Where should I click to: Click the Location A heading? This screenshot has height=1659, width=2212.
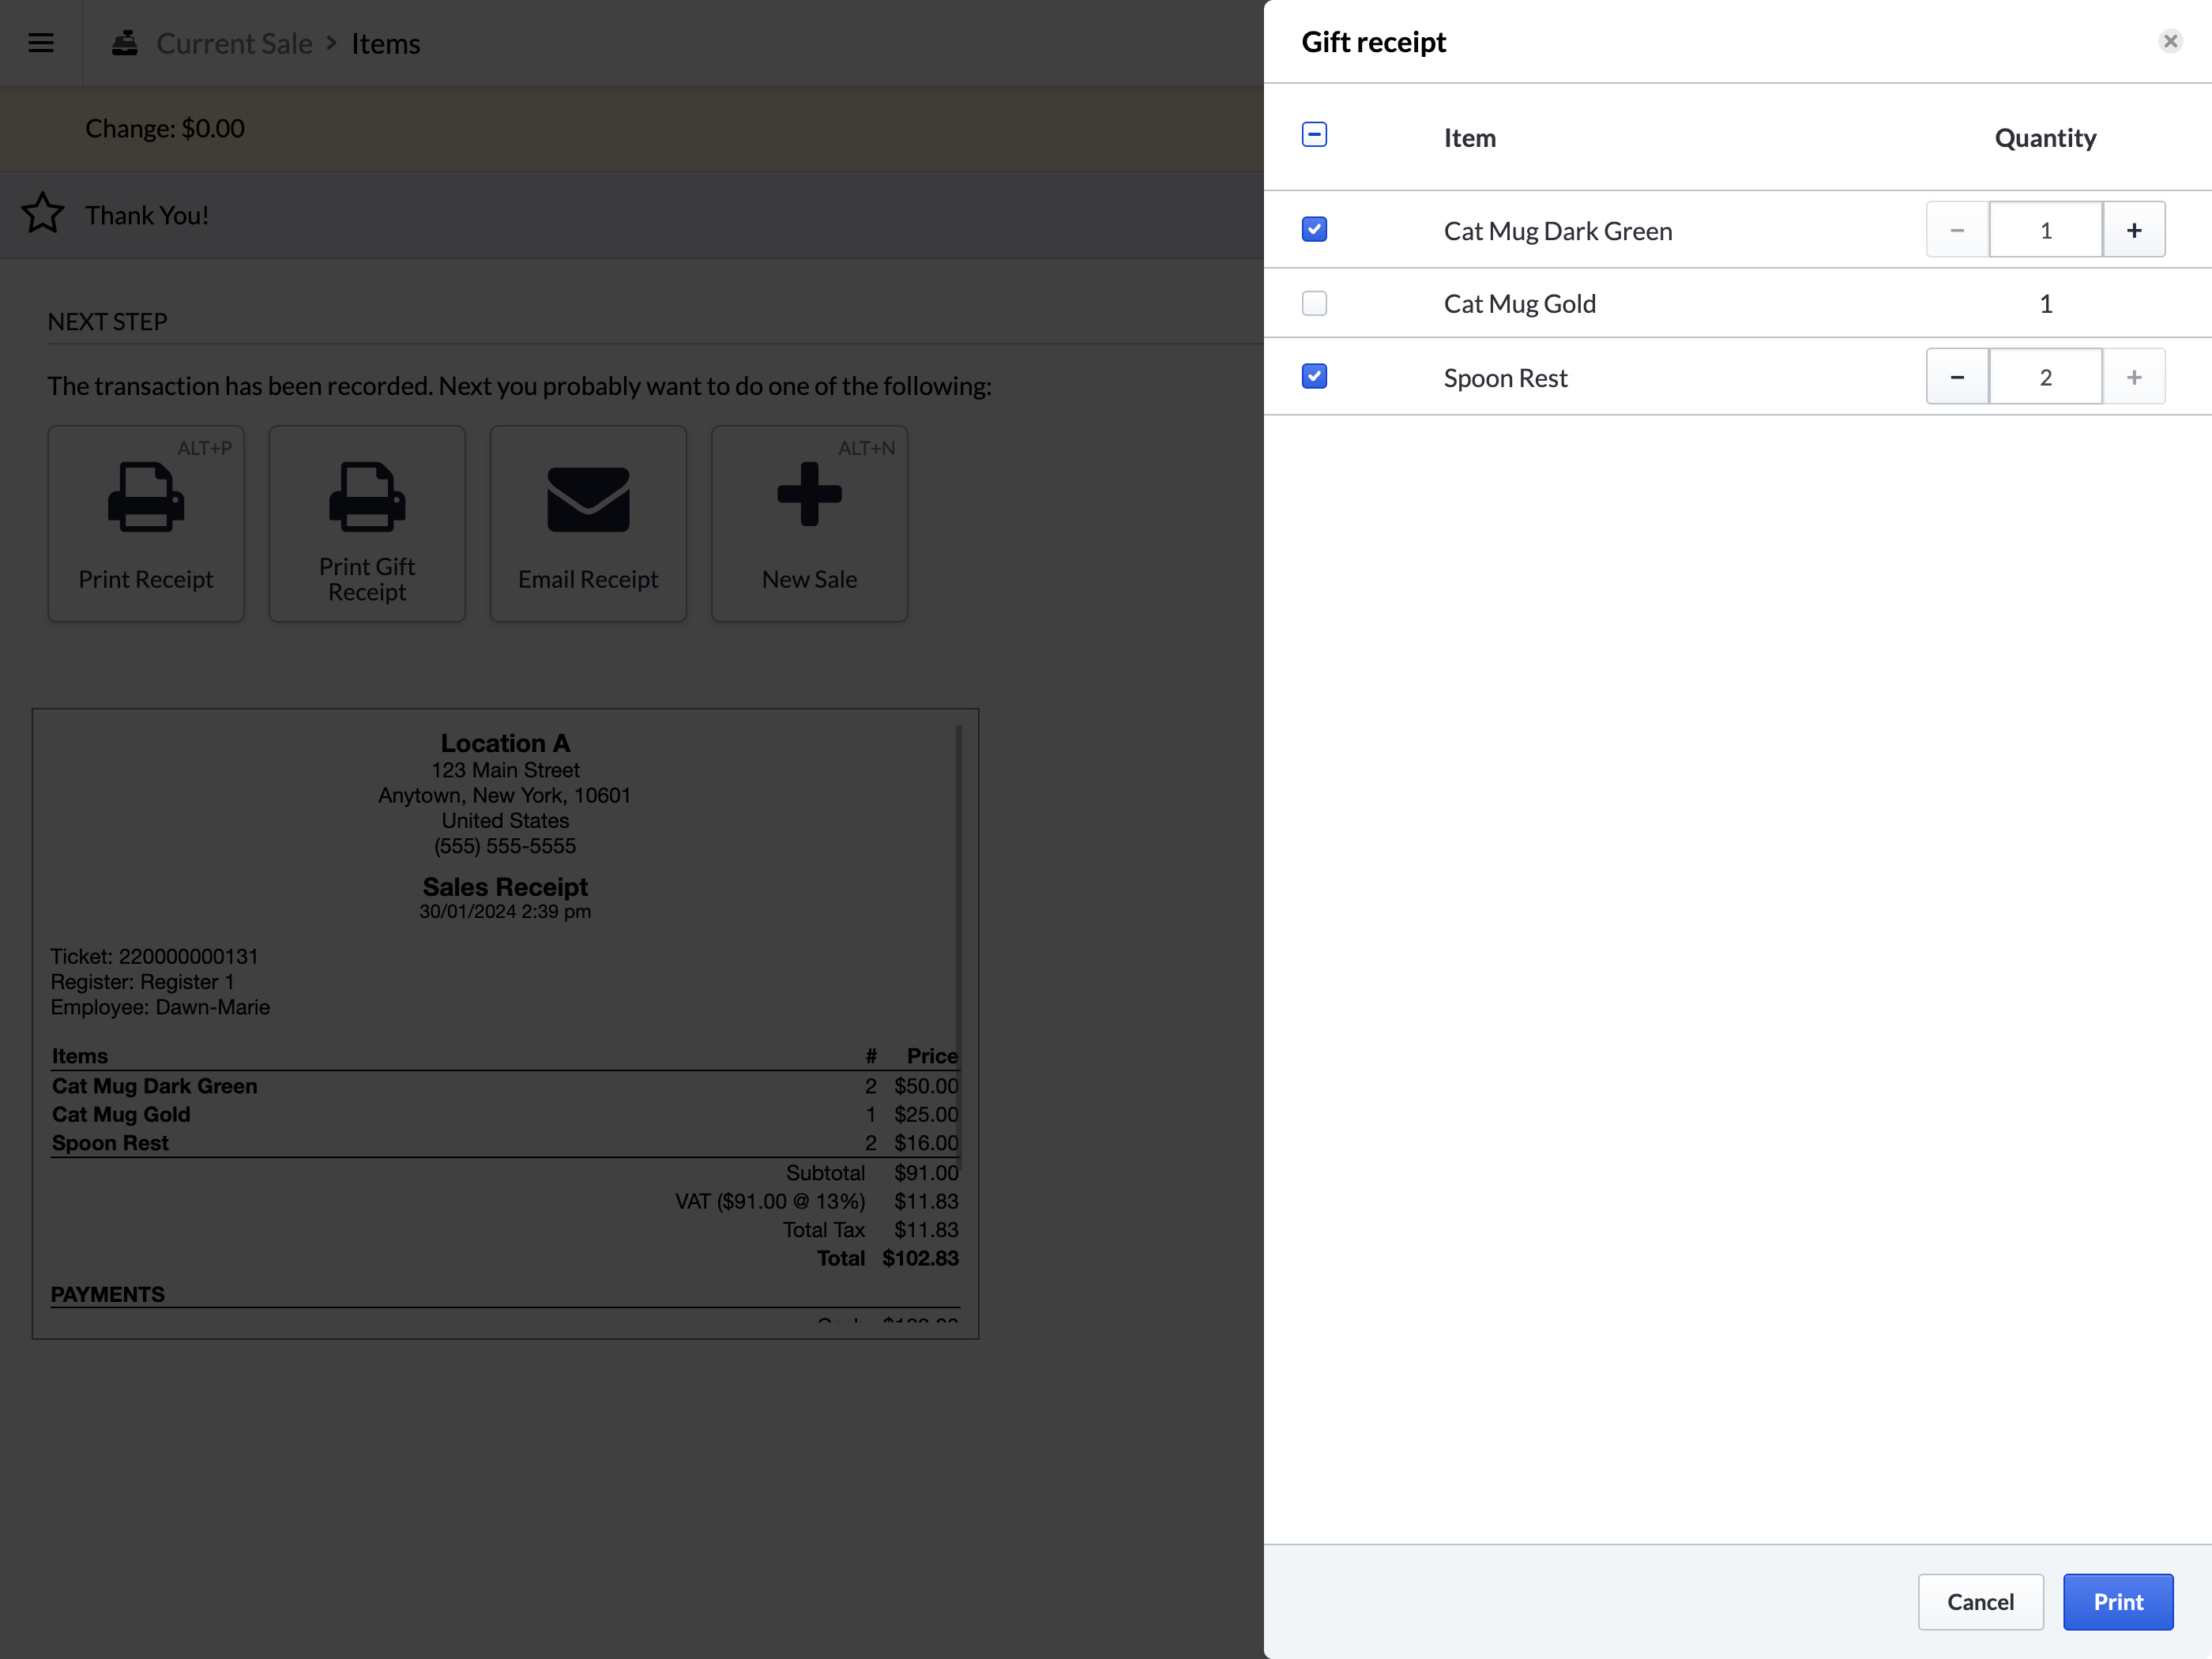tap(505, 743)
